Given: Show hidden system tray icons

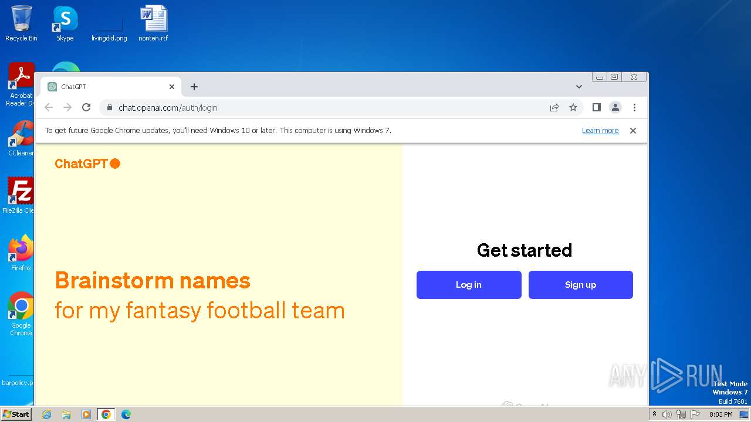Looking at the screenshot, I should click(655, 414).
